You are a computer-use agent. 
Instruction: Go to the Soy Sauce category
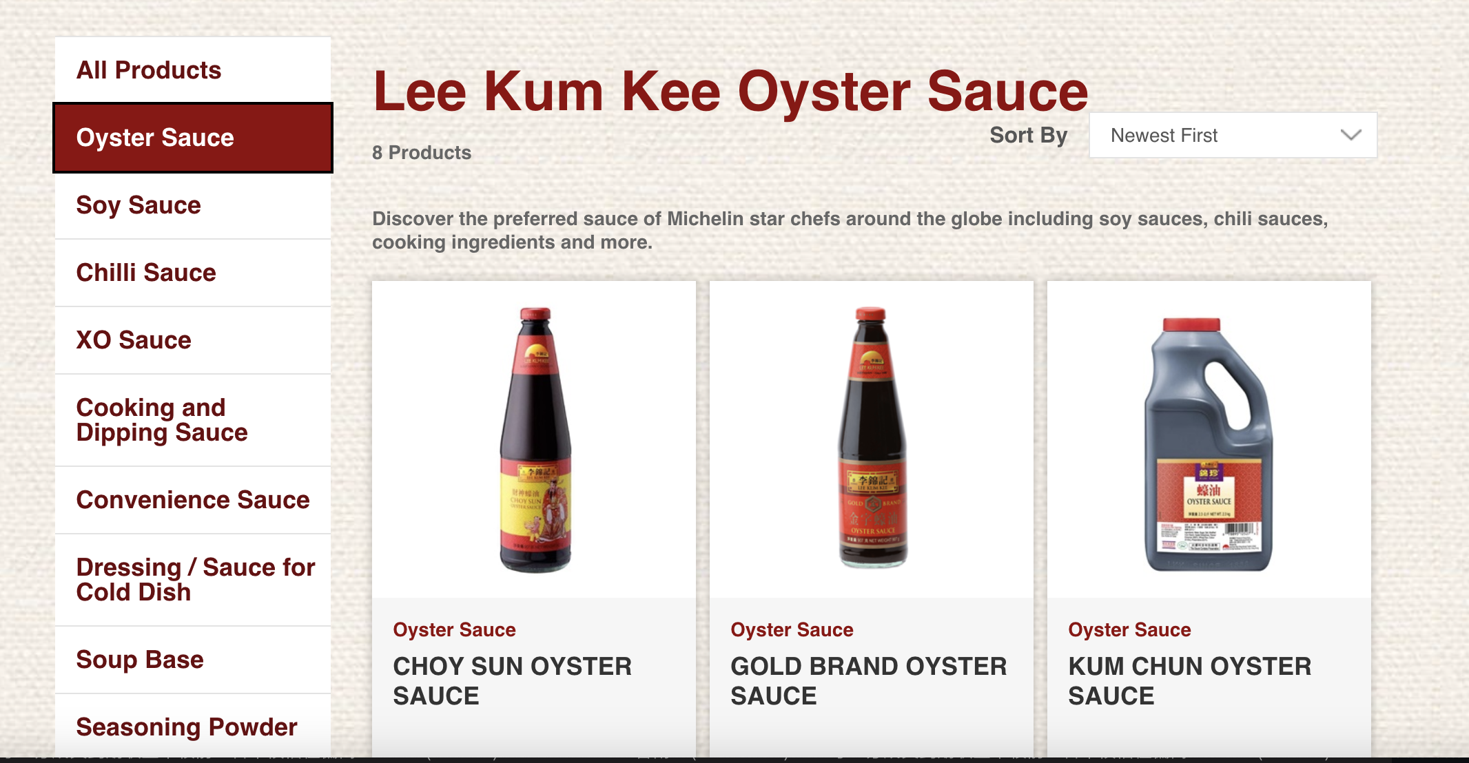tap(193, 205)
